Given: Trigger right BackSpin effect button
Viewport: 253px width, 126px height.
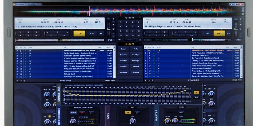Looking at the screenshot, I should (136, 55).
